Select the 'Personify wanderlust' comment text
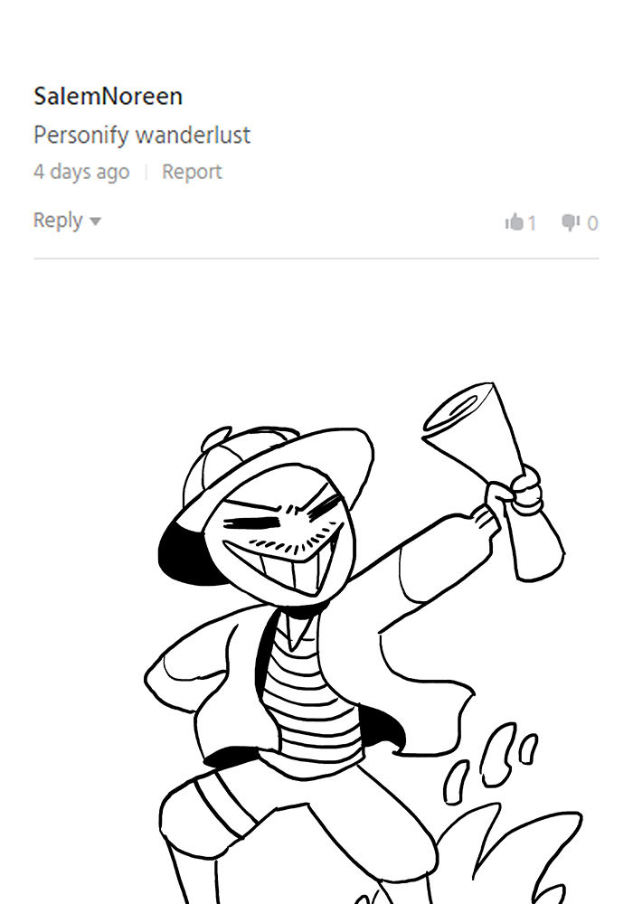633x904 pixels. [x=142, y=135]
